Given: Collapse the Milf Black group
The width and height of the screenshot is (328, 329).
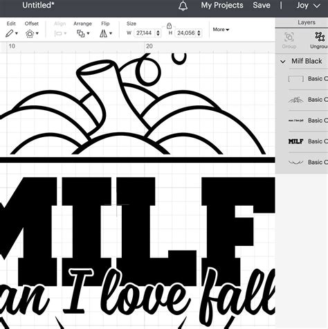Looking at the screenshot, I should coord(283,62).
